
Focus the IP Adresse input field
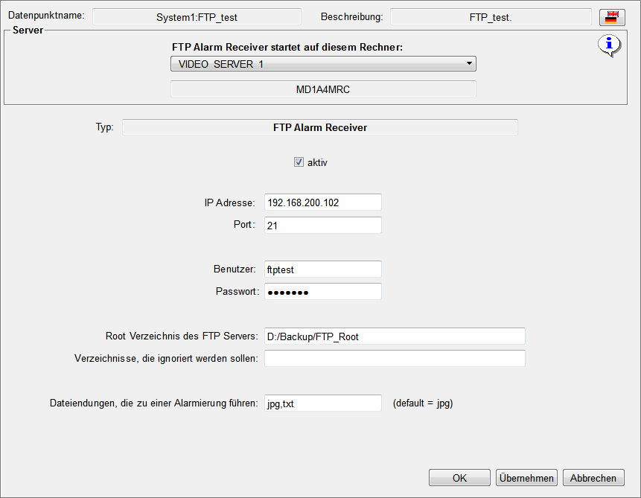tap(323, 202)
